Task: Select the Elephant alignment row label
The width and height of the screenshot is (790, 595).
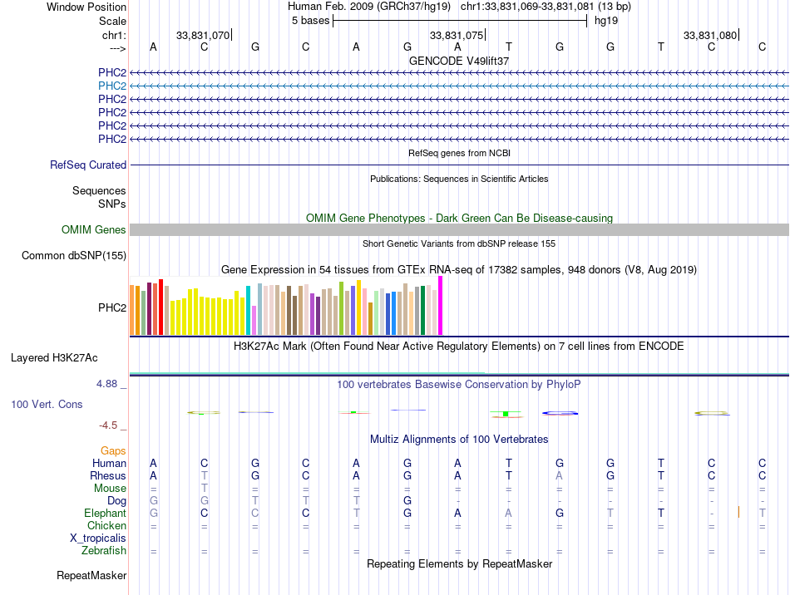Action: tap(105, 514)
